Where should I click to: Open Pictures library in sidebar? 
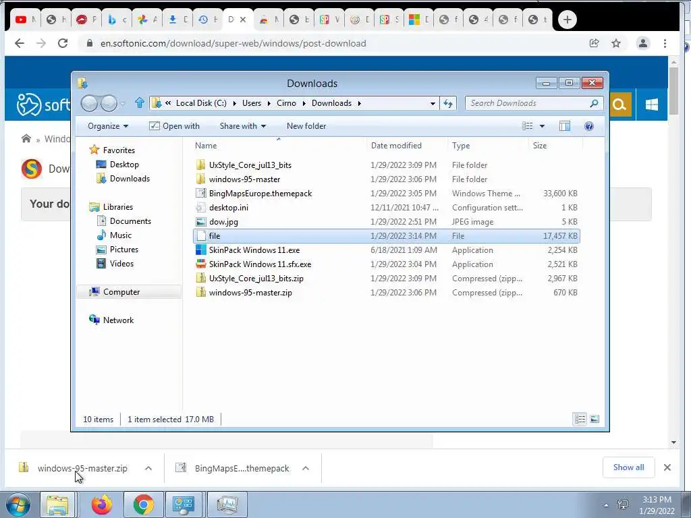pyautogui.click(x=117, y=250)
